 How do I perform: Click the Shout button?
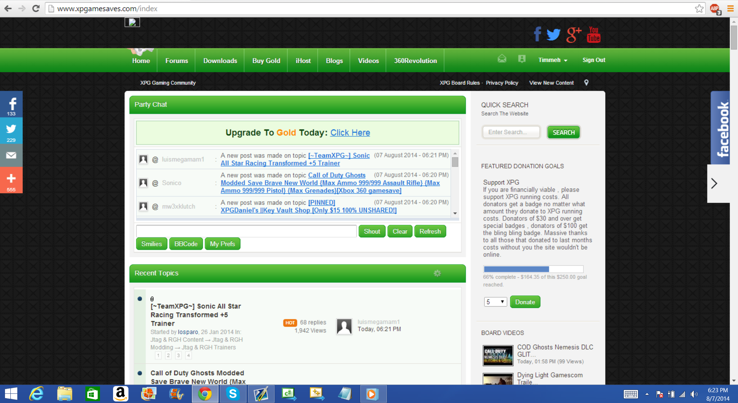[372, 231]
